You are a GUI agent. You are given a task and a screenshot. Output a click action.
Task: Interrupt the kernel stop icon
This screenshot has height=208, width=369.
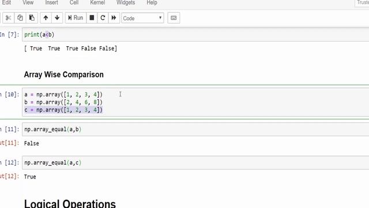[92, 18]
